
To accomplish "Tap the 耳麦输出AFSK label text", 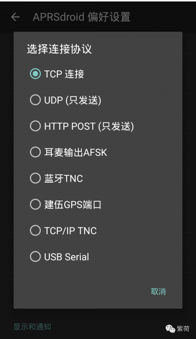I will pyautogui.click(x=75, y=152).
